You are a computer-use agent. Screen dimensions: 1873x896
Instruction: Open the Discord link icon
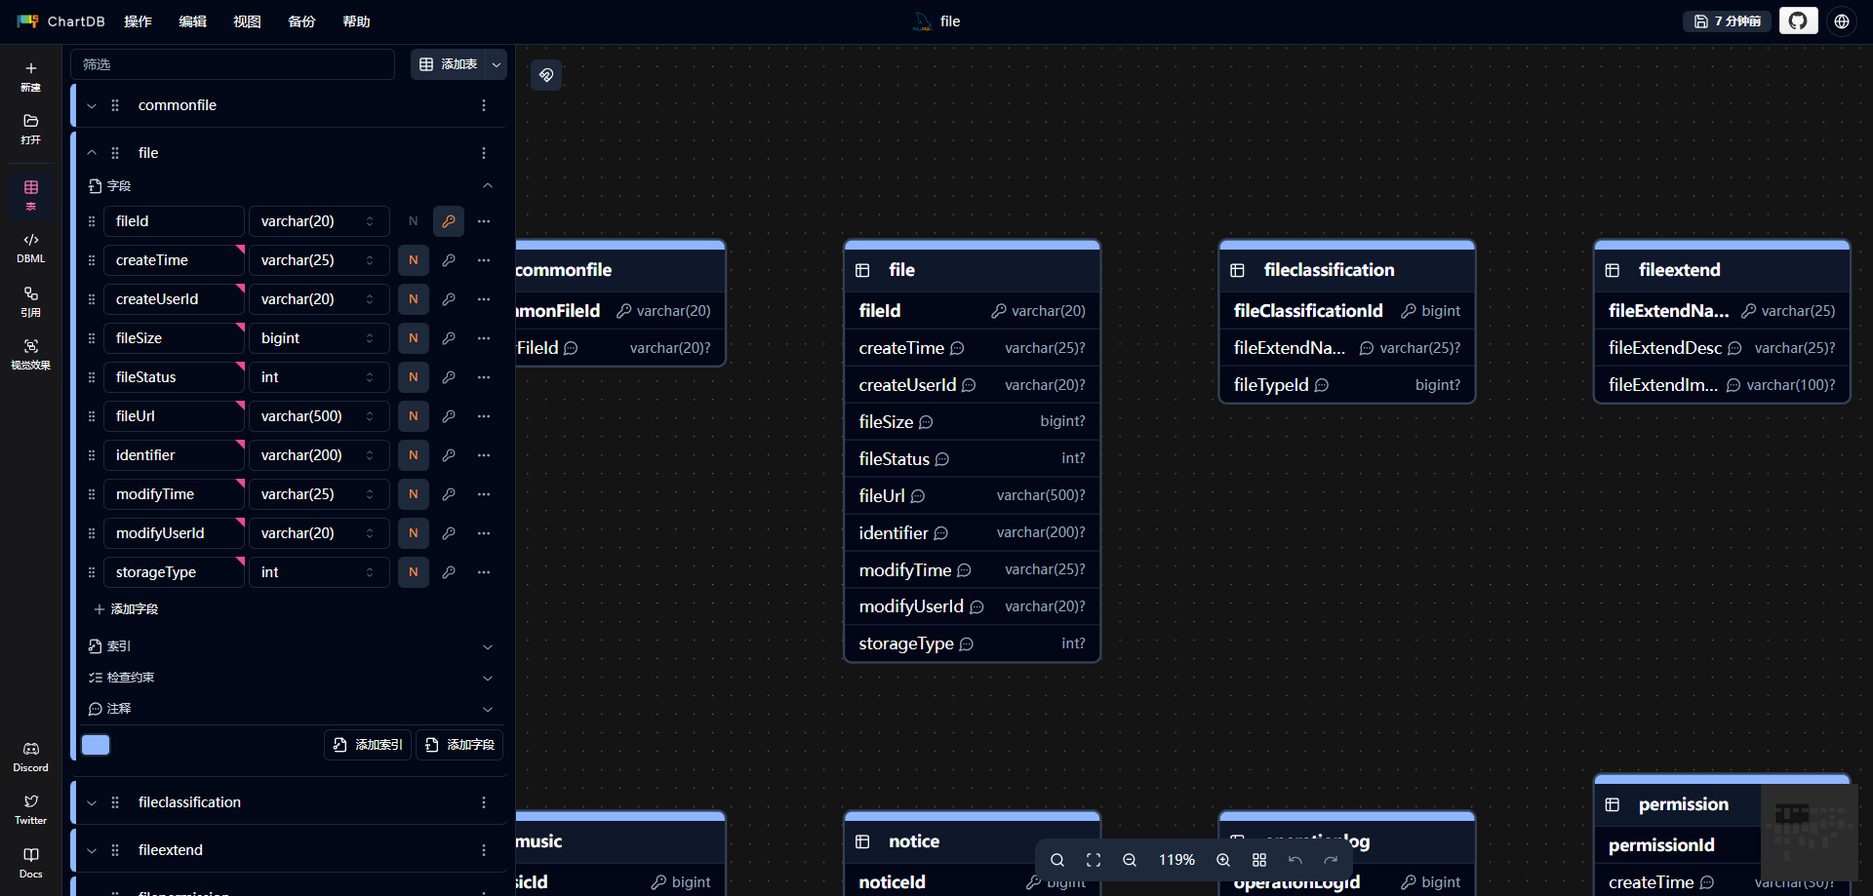[x=30, y=757]
